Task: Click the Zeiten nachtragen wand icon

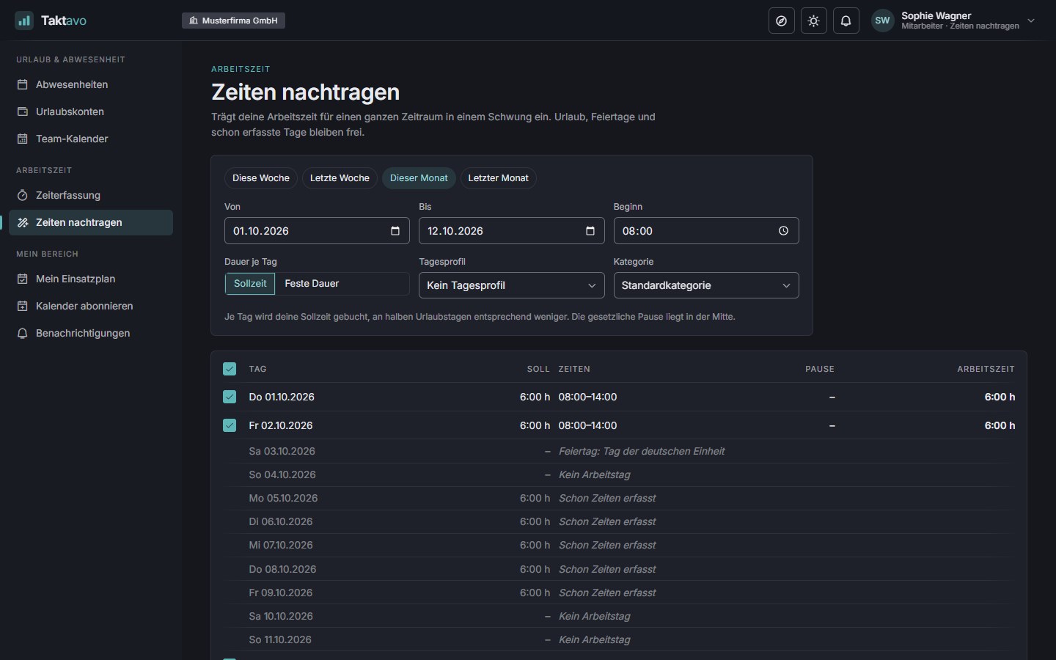Action: (23, 222)
